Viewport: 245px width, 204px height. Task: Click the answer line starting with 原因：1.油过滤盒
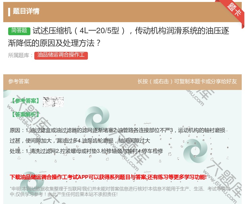[118, 130]
